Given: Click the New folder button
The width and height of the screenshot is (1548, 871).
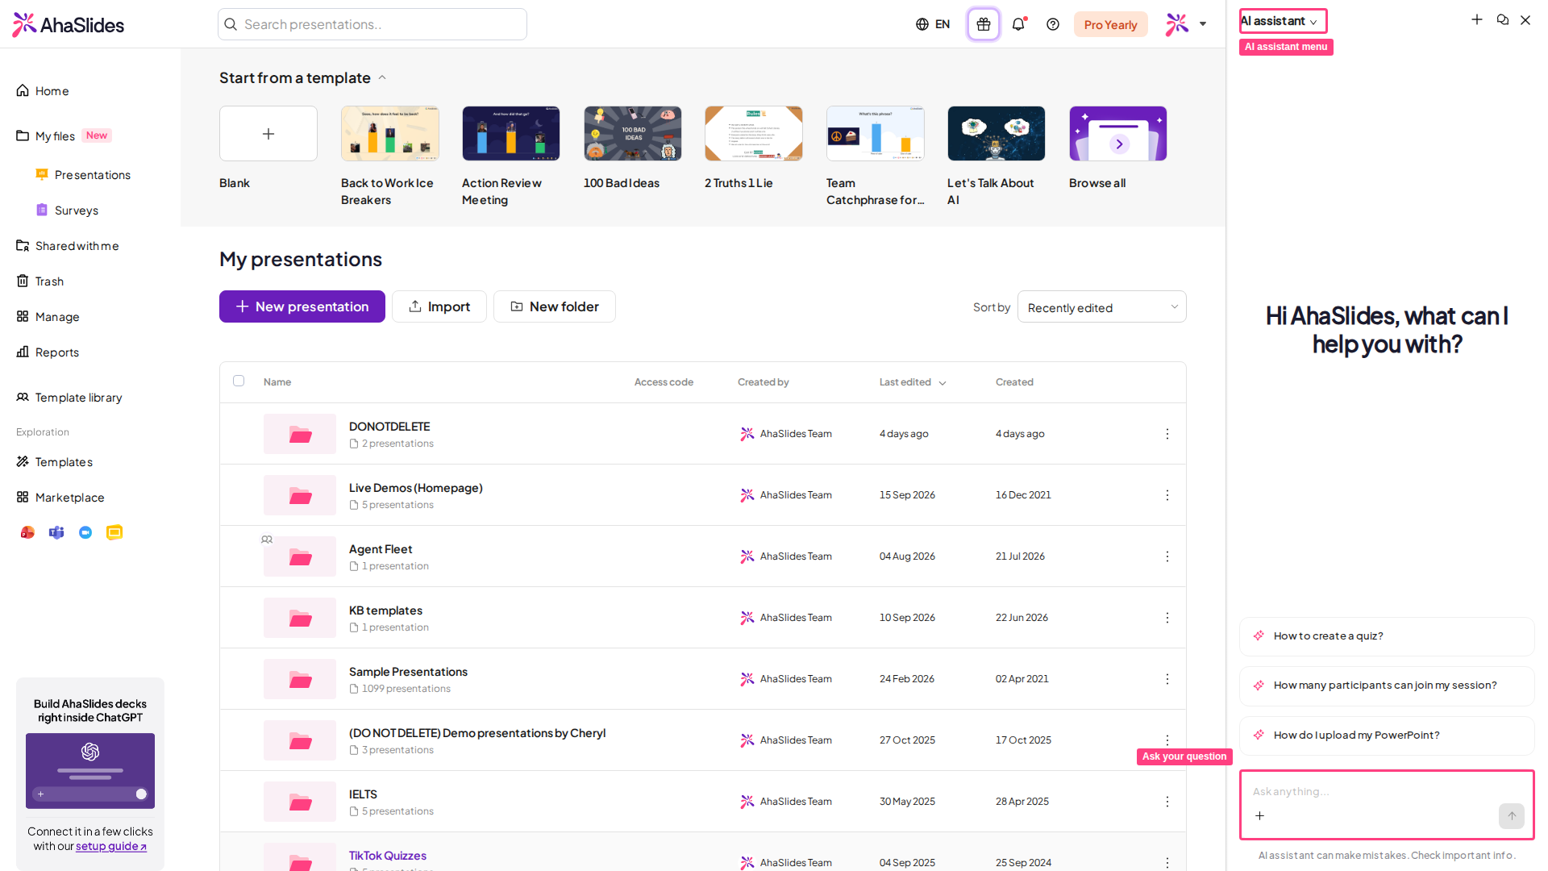Looking at the screenshot, I should point(555,306).
